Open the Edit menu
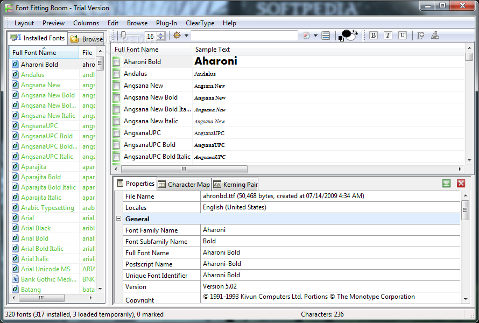This screenshot has width=479, height=323. pyautogui.click(x=113, y=23)
